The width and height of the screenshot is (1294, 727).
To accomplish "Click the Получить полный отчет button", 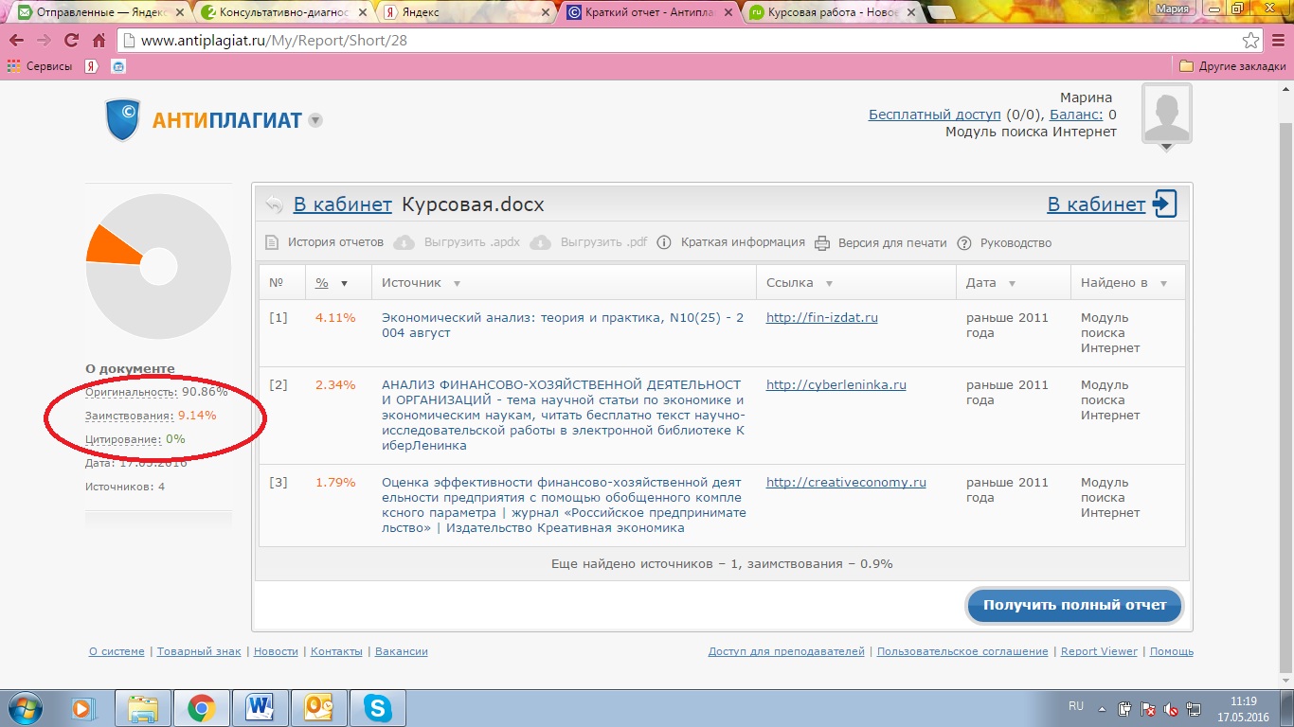I will pyautogui.click(x=1074, y=605).
